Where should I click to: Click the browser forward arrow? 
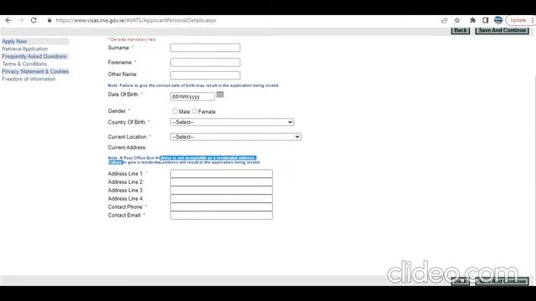21,20
